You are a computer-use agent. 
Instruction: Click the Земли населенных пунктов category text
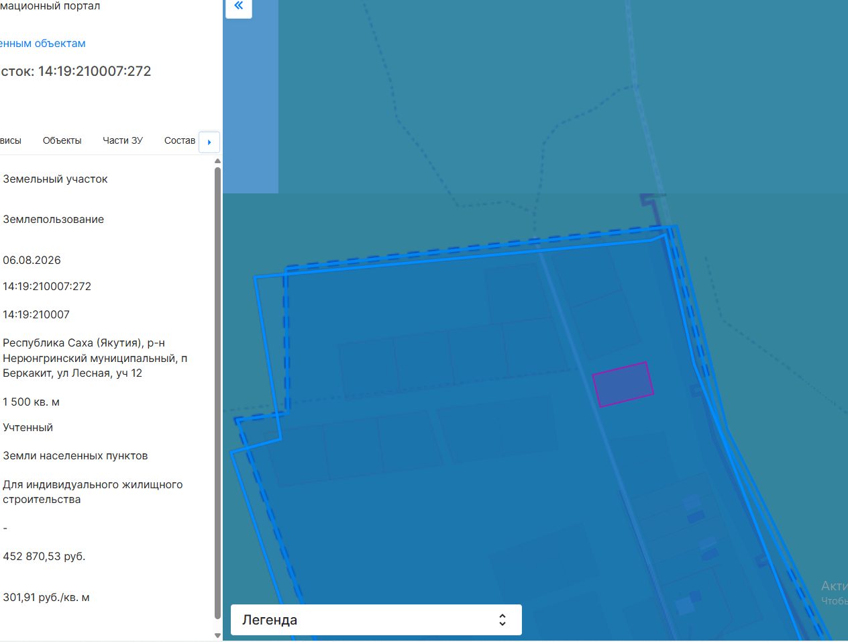(75, 455)
